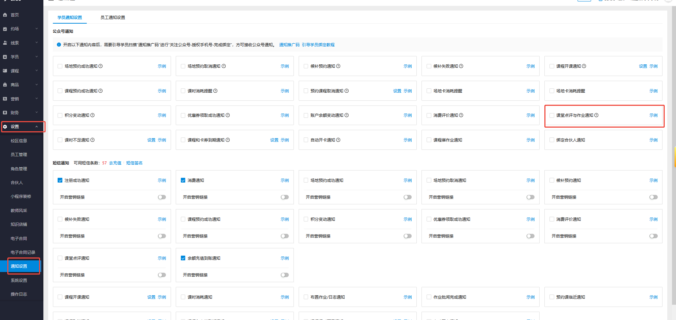Screen dimensions: 676x320
Task: Click help icon beside 课堂点评与作业通知
Action: point(597,115)
